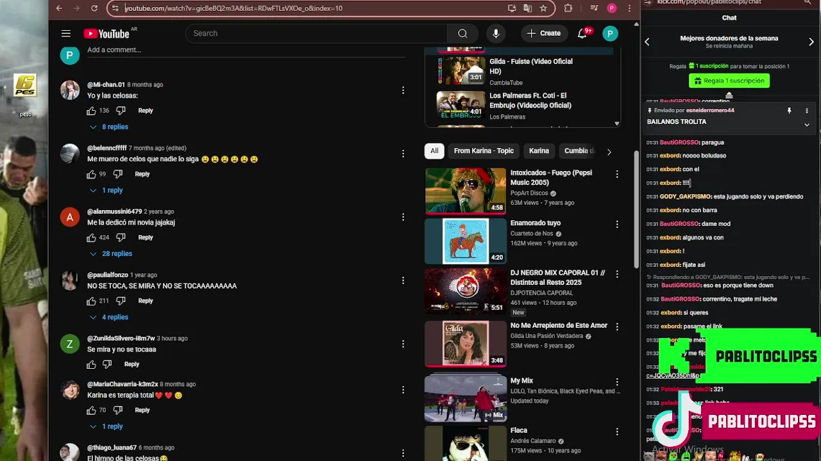Like the ZunildaSilvero comment
The image size is (821, 461).
91,364
